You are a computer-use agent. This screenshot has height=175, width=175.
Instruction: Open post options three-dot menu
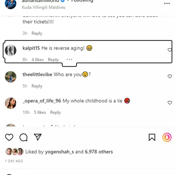point(167,3)
